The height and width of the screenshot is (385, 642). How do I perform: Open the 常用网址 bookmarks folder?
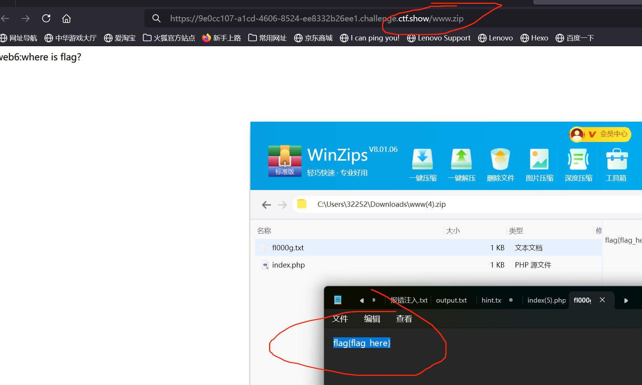tap(268, 38)
